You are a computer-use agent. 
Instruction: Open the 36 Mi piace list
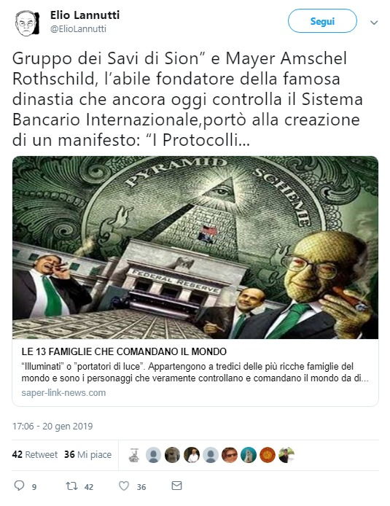click(x=87, y=454)
